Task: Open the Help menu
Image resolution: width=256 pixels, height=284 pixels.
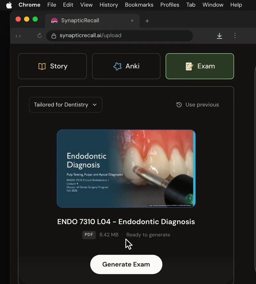Action: click(x=236, y=5)
